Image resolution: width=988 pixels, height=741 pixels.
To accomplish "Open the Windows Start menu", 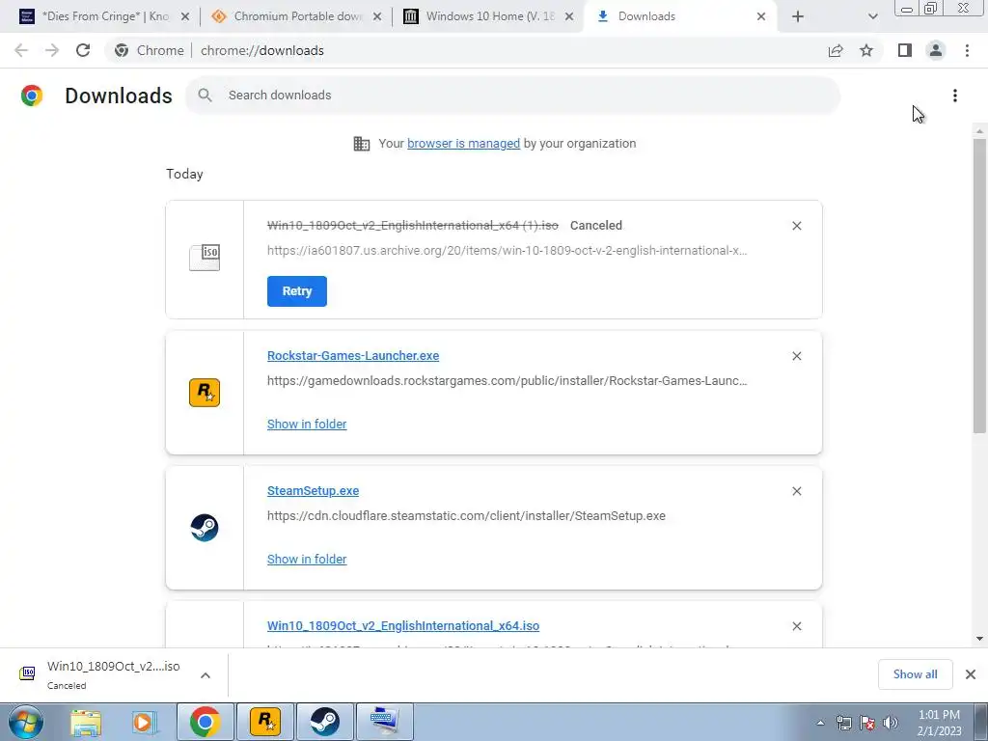I will click(x=26, y=722).
